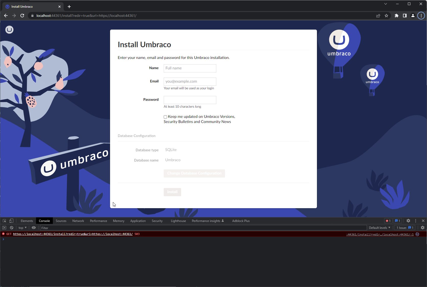
Task: Clear the DevTools console
Action: pos(11,228)
